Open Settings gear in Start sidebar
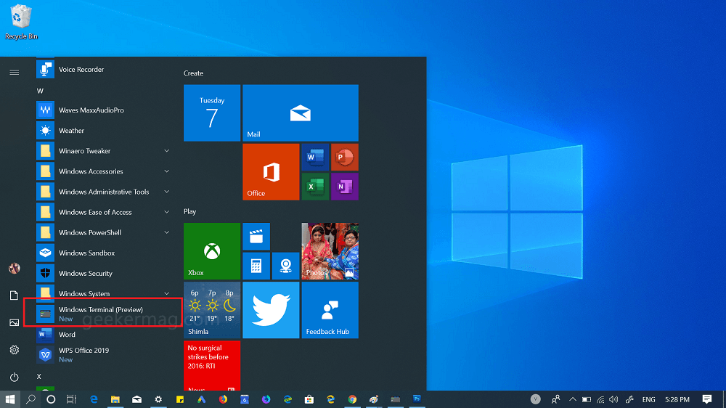The image size is (726, 408). 15,350
